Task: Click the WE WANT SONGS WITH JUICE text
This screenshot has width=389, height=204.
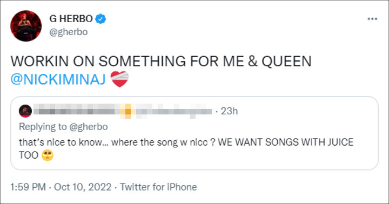Action: (x=286, y=142)
